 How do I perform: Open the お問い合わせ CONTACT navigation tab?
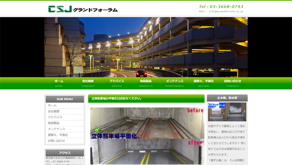[233, 83]
